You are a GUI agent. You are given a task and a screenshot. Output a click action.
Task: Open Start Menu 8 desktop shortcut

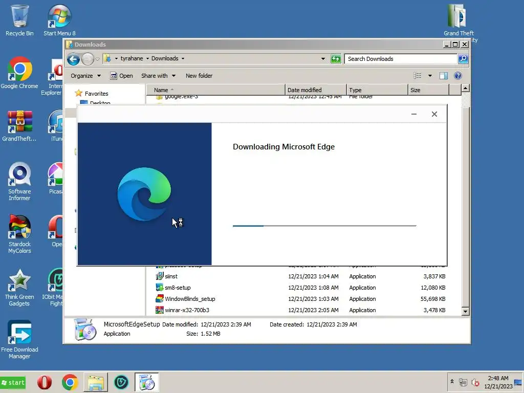pyautogui.click(x=59, y=20)
